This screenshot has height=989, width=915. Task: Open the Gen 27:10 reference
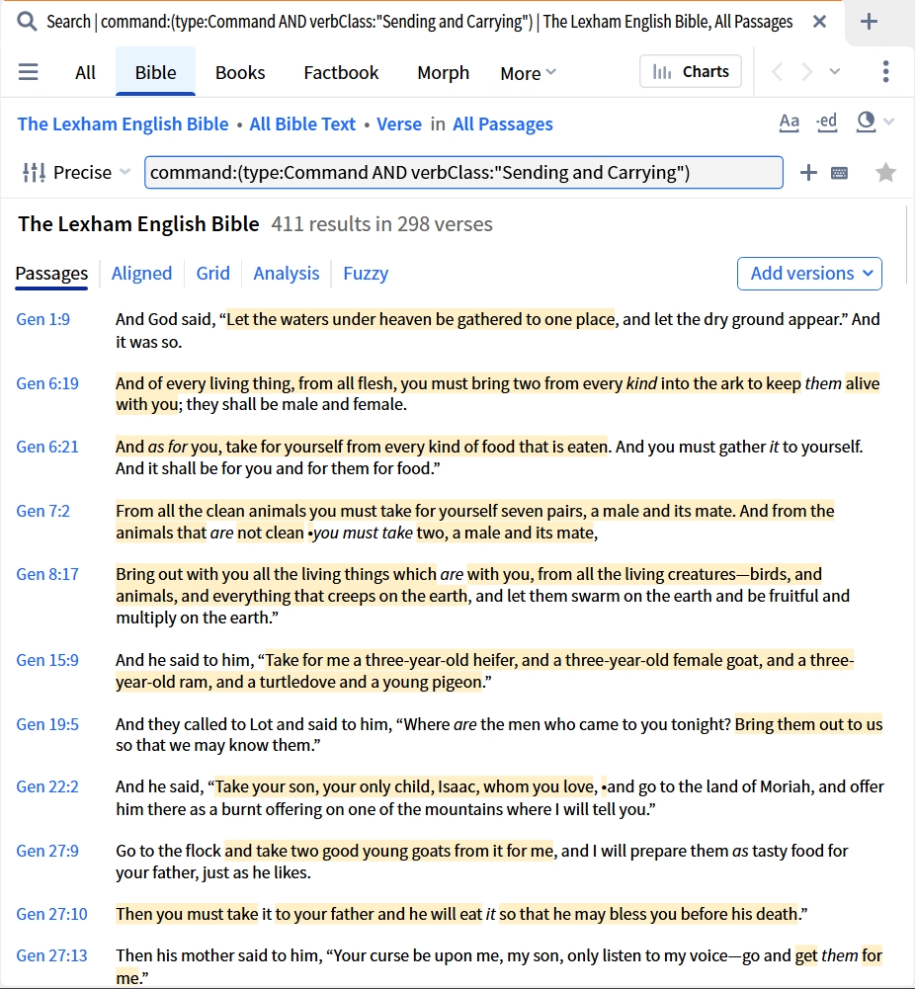pos(51,914)
